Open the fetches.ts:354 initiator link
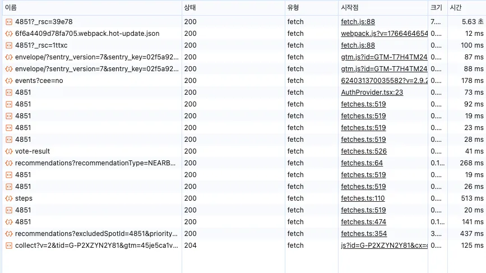Screen dimensions: 486x273 [x=363, y=234]
